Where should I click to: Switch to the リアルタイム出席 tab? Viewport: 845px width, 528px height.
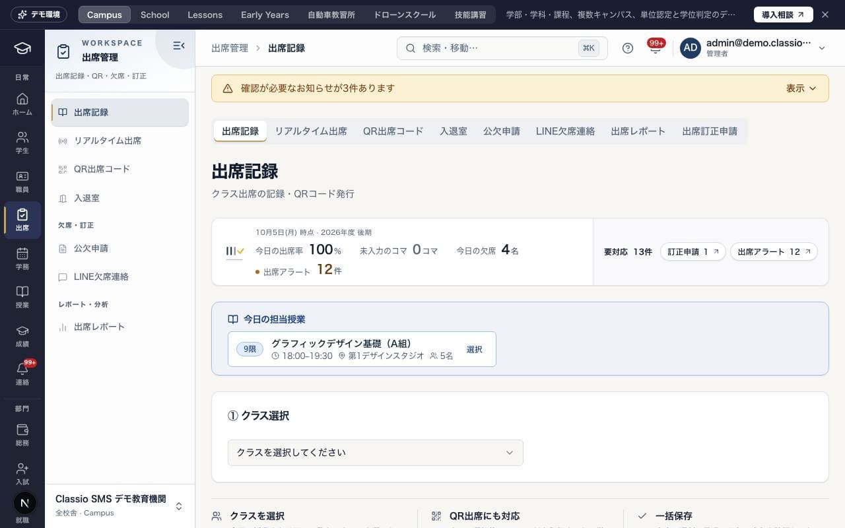[x=311, y=131]
